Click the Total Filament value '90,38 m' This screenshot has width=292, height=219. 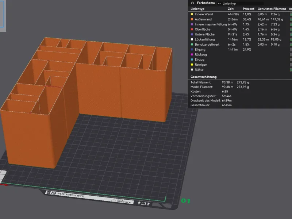point(227,82)
